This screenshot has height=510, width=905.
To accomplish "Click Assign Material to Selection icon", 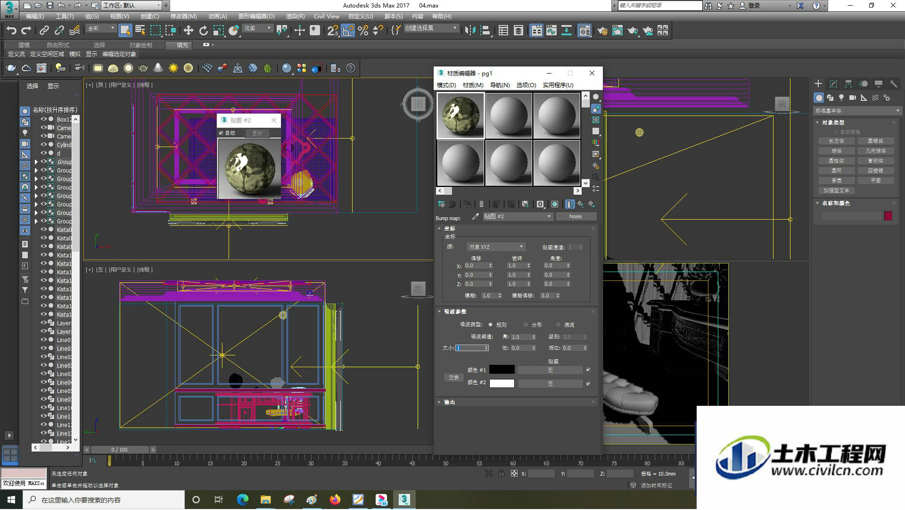I will pyautogui.click(x=467, y=204).
